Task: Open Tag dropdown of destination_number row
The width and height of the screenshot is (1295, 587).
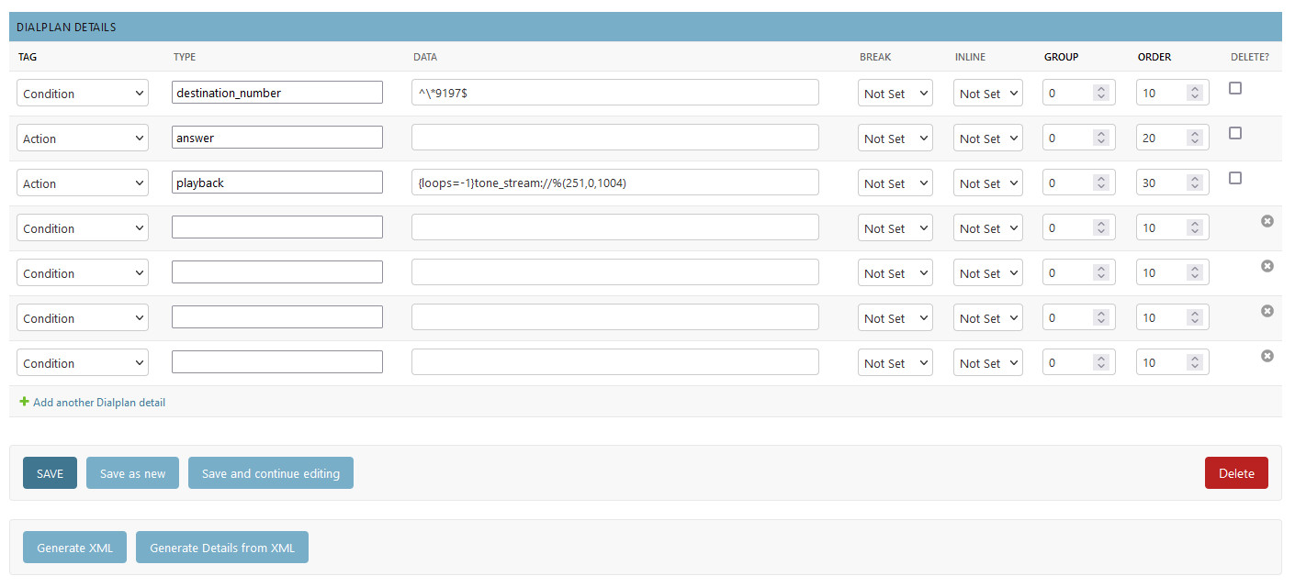Action: [x=83, y=94]
